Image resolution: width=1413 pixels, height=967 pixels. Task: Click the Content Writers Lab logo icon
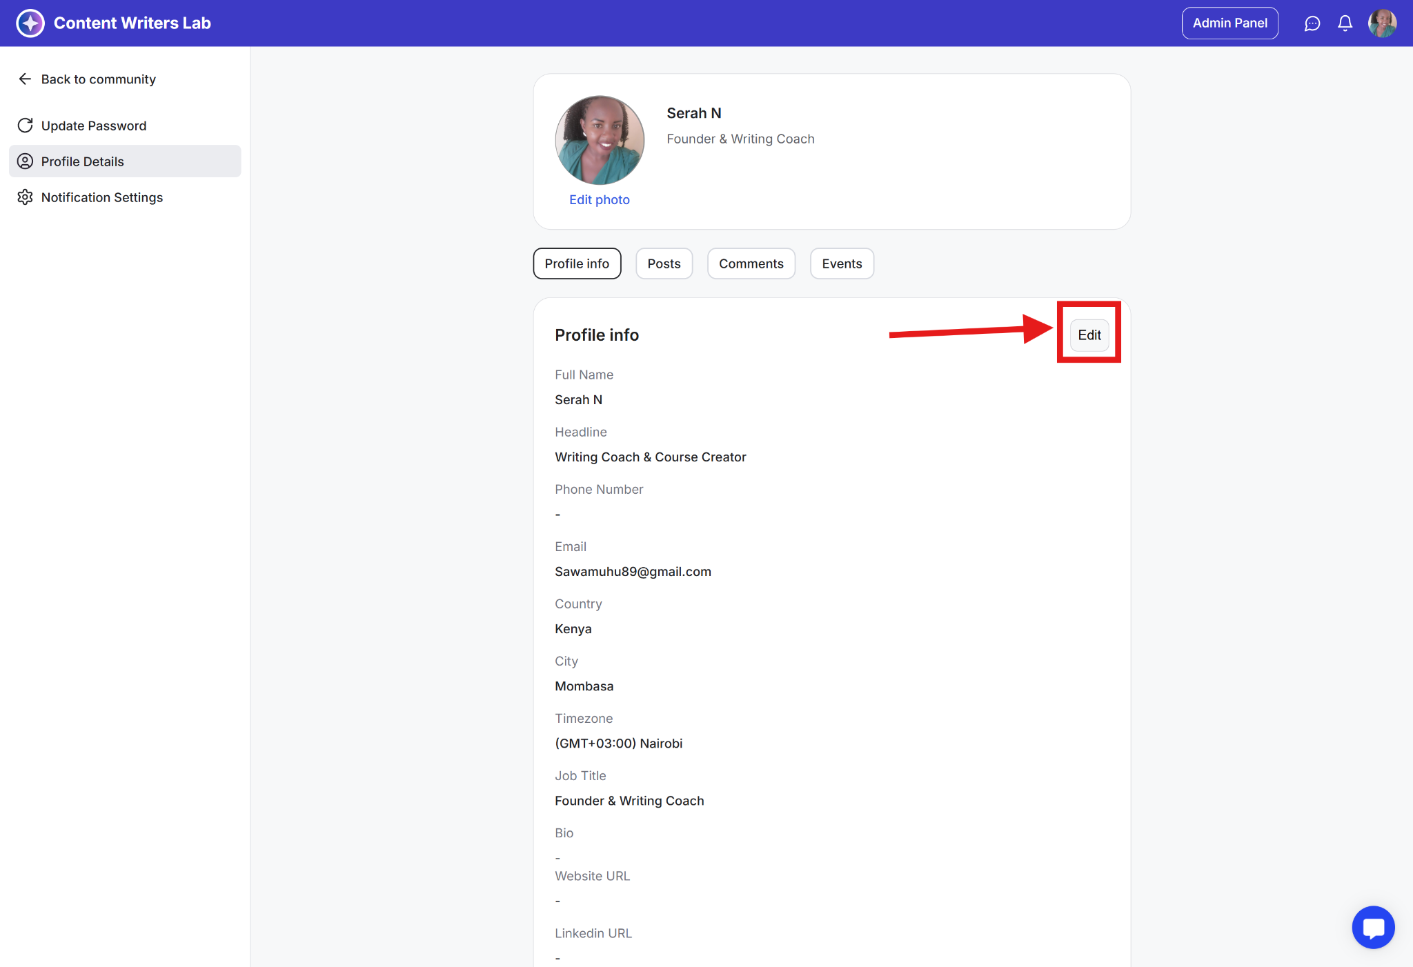click(30, 23)
